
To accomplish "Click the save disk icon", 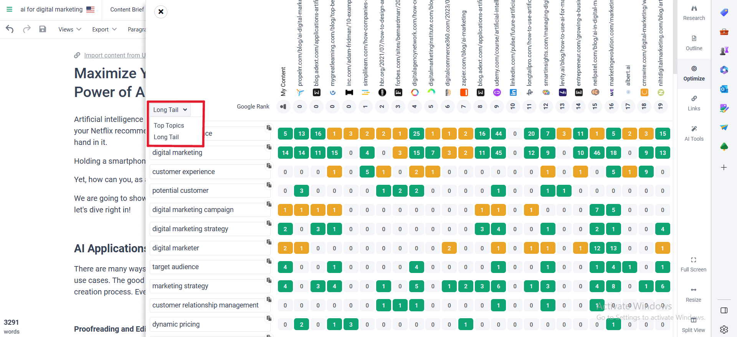I will pos(43,29).
